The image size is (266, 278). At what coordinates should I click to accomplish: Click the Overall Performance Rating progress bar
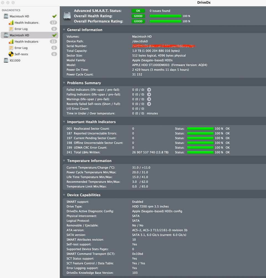[165, 21]
